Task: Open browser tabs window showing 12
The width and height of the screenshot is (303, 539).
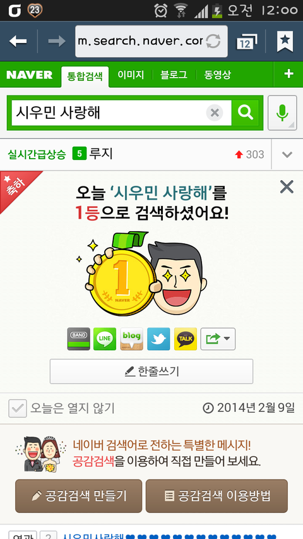Action: coord(247,42)
